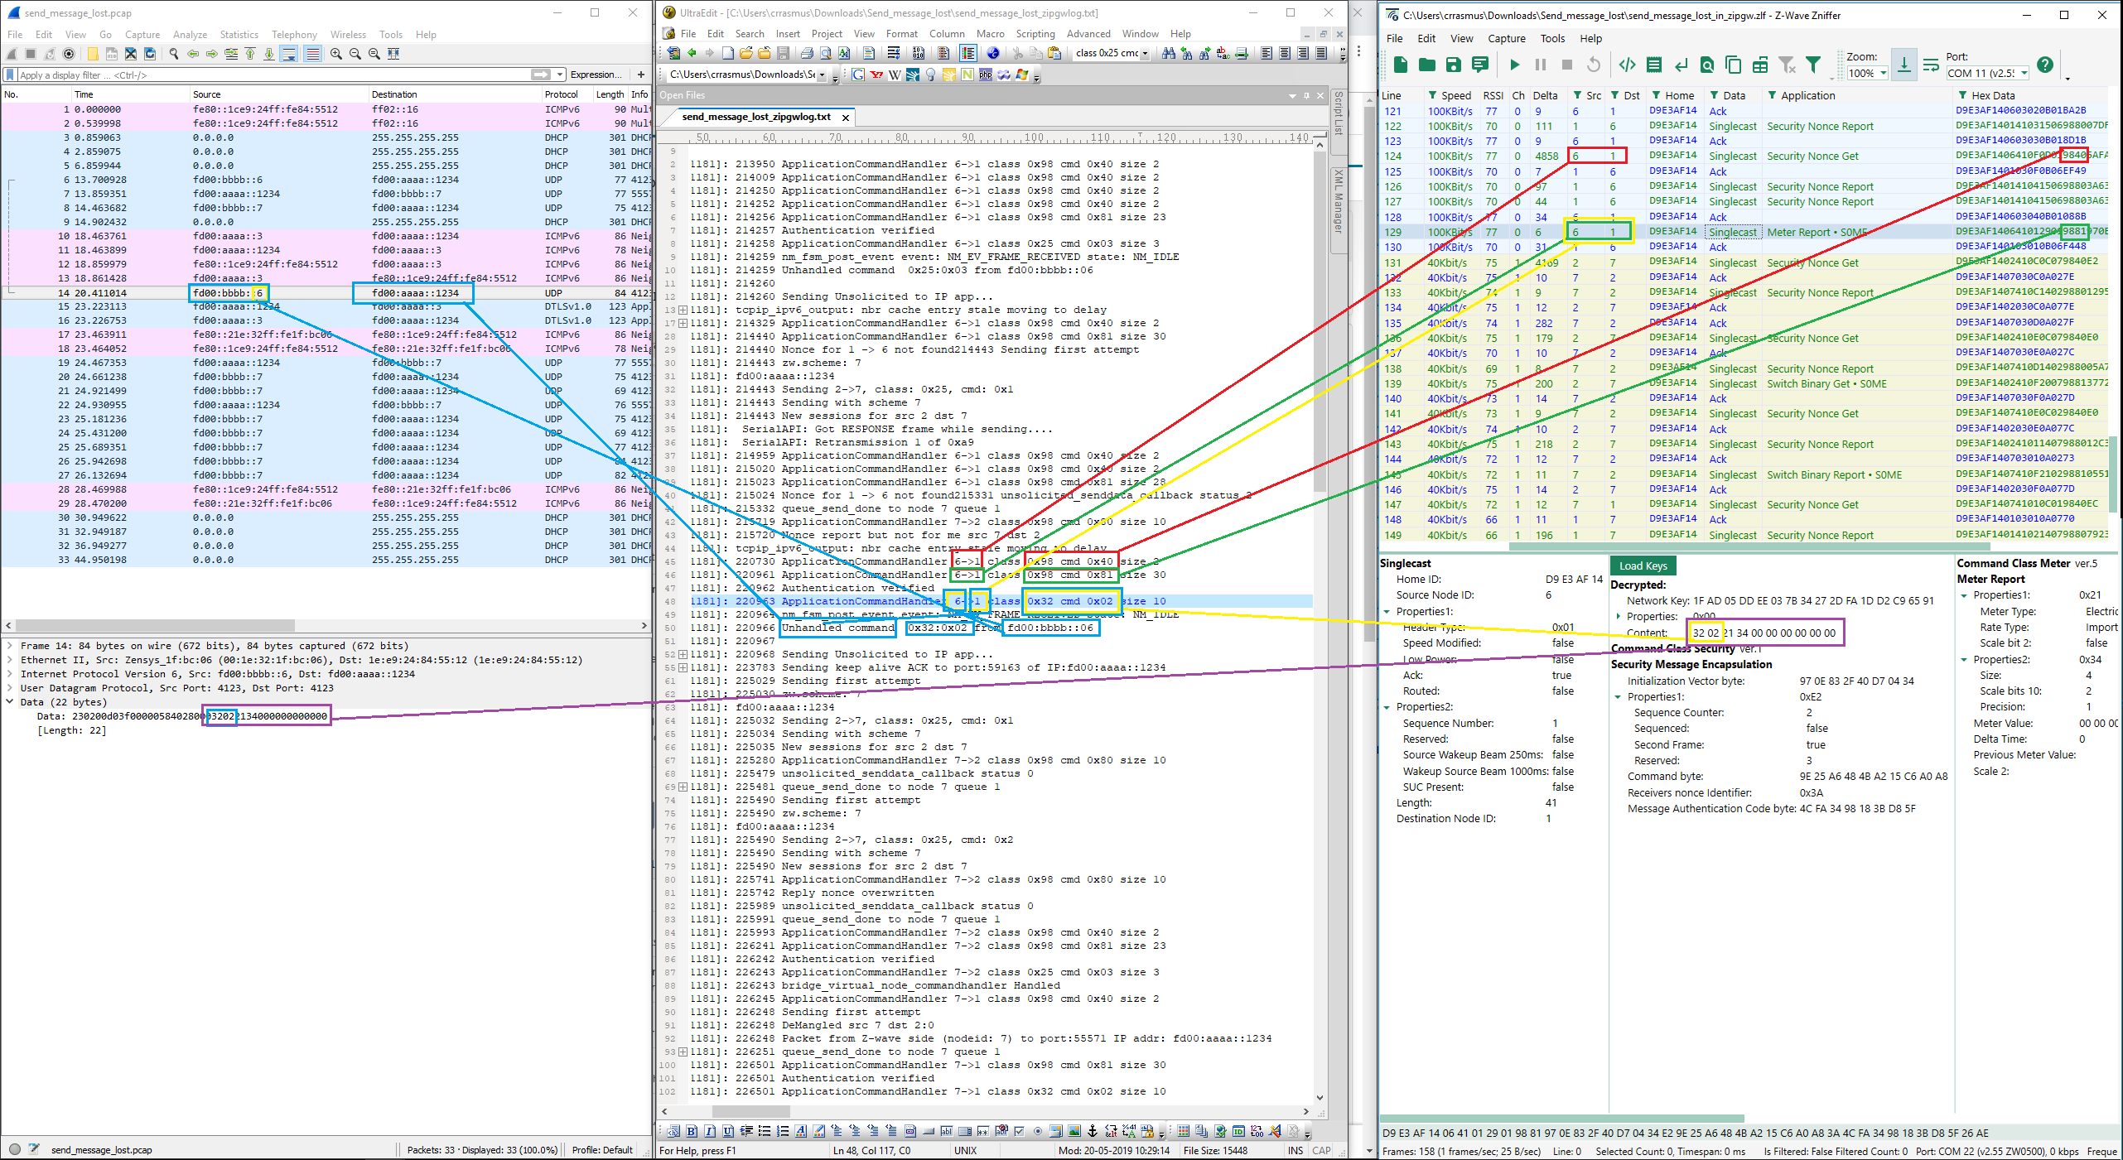Apply filter with Zniffer funnel icon
The height and width of the screenshot is (1160, 2123).
1813,65
